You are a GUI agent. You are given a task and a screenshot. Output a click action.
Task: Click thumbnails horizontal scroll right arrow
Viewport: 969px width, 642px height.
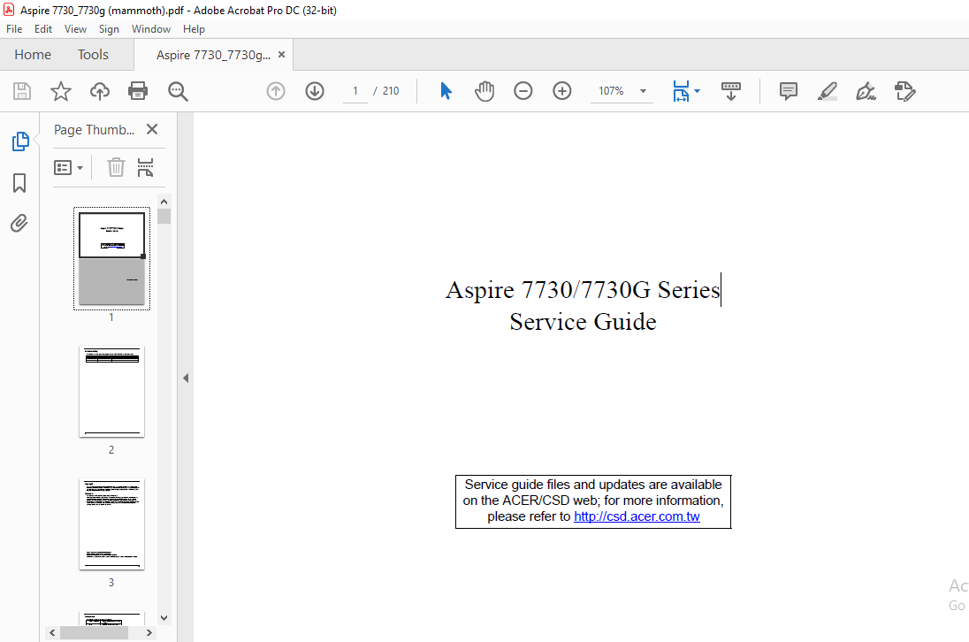point(149,633)
